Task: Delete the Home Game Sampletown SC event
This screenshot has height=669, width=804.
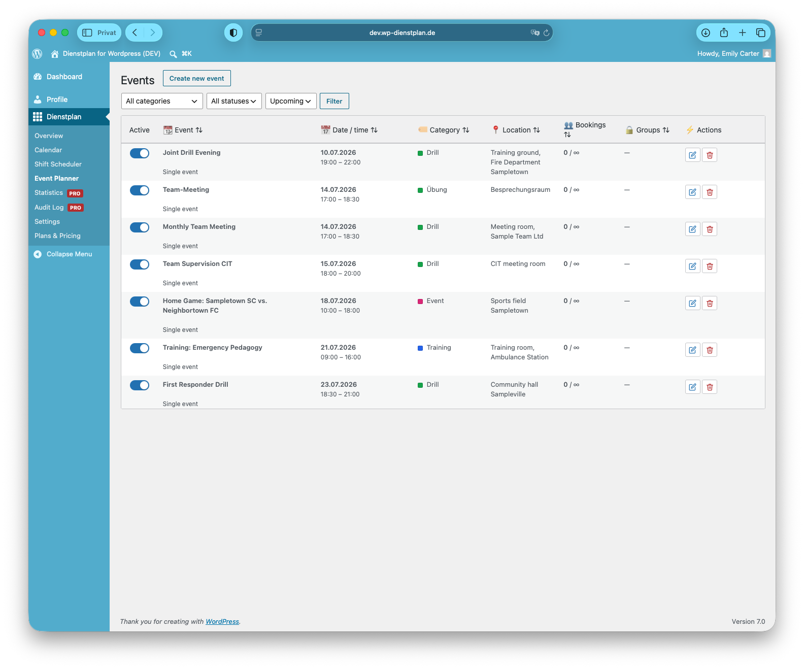Action: click(710, 303)
